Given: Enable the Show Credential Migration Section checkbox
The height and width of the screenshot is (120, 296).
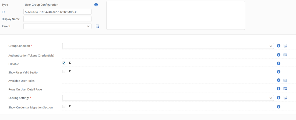Looking at the screenshot, I should pos(64,106).
